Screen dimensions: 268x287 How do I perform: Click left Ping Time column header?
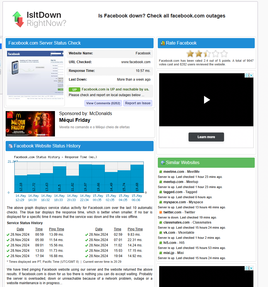tap(57, 229)
